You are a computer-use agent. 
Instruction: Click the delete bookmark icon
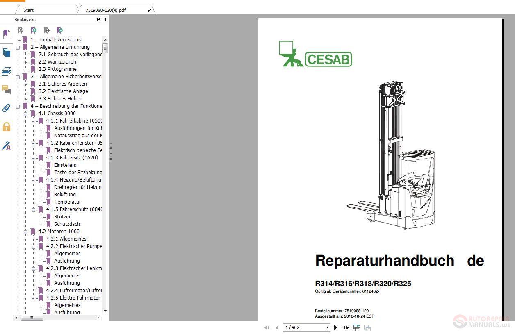pyautogui.click(x=21, y=30)
